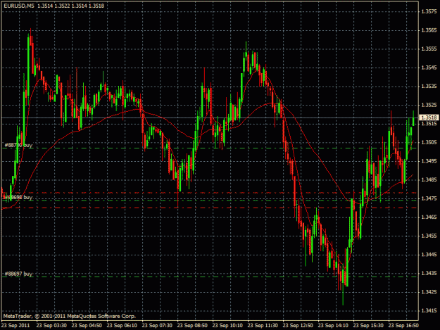Click the 23 Sep 03:30 time label
The height and width of the screenshot is (330, 440).
click(x=51, y=326)
